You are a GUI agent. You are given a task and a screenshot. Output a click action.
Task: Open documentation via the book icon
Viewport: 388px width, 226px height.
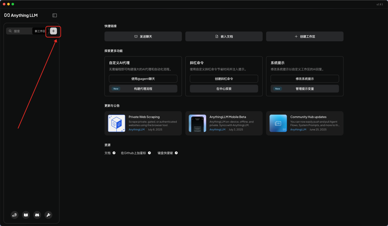(x=26, y=215)
